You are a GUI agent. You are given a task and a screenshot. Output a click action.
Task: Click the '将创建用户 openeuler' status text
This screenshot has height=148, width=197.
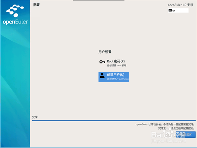[118, 79]
